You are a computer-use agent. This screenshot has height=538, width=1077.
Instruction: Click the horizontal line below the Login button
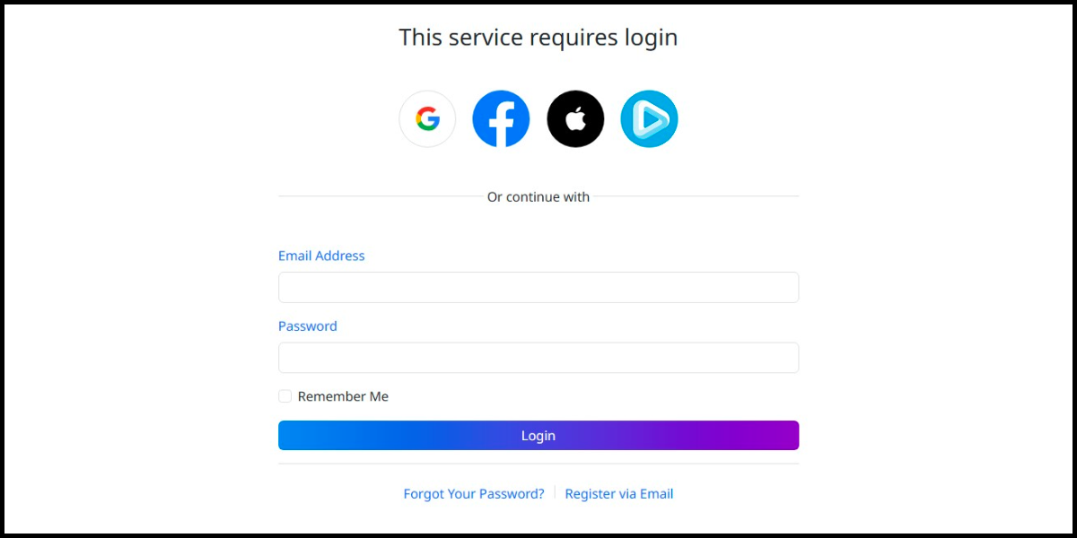[538, 464]
